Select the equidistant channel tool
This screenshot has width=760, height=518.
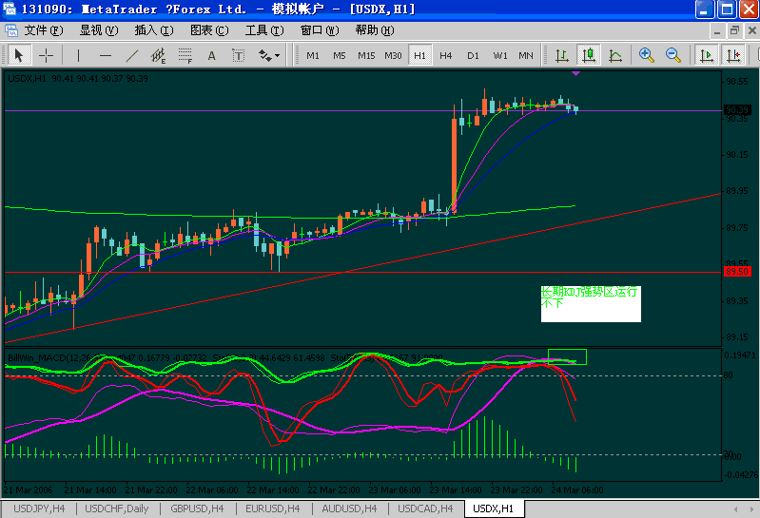tap(158, 55)
